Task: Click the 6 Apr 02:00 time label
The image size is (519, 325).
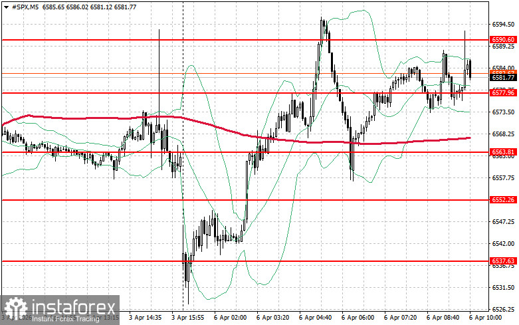Action: click(x=230, y=318)
